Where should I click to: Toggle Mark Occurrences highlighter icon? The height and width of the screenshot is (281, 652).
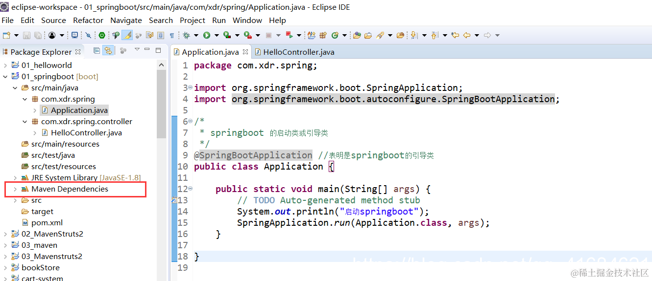[x=127, y=35]
